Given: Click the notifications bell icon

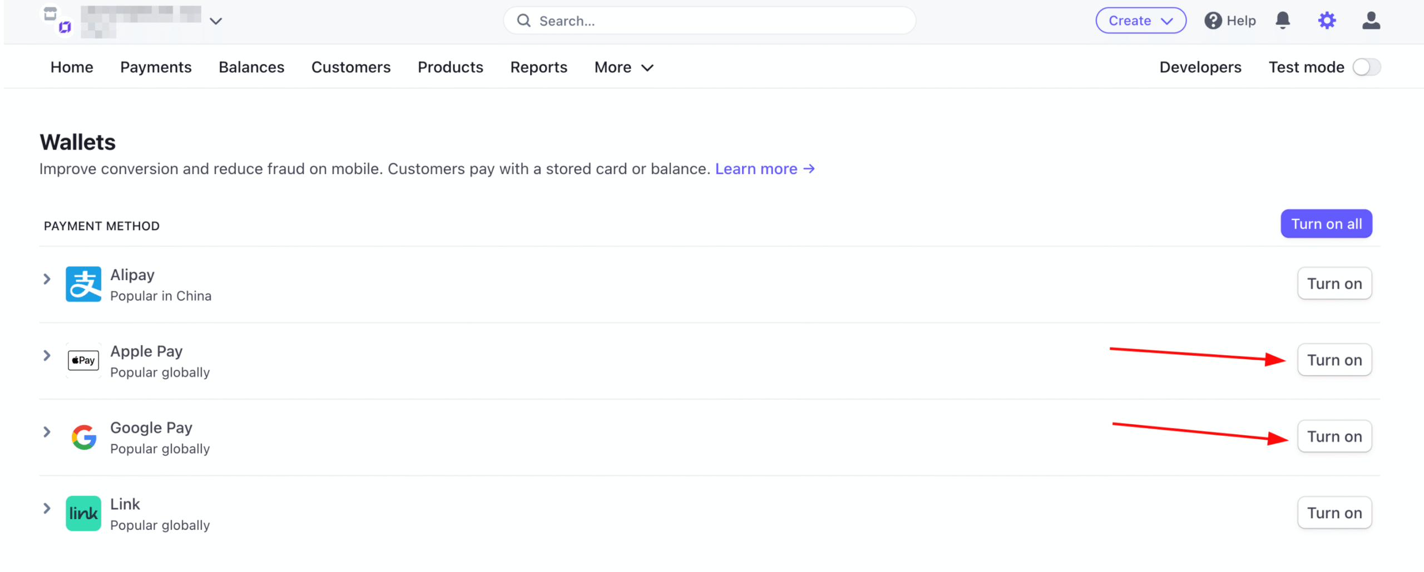Looking at the screenshot, I should tap(1283, 21).
